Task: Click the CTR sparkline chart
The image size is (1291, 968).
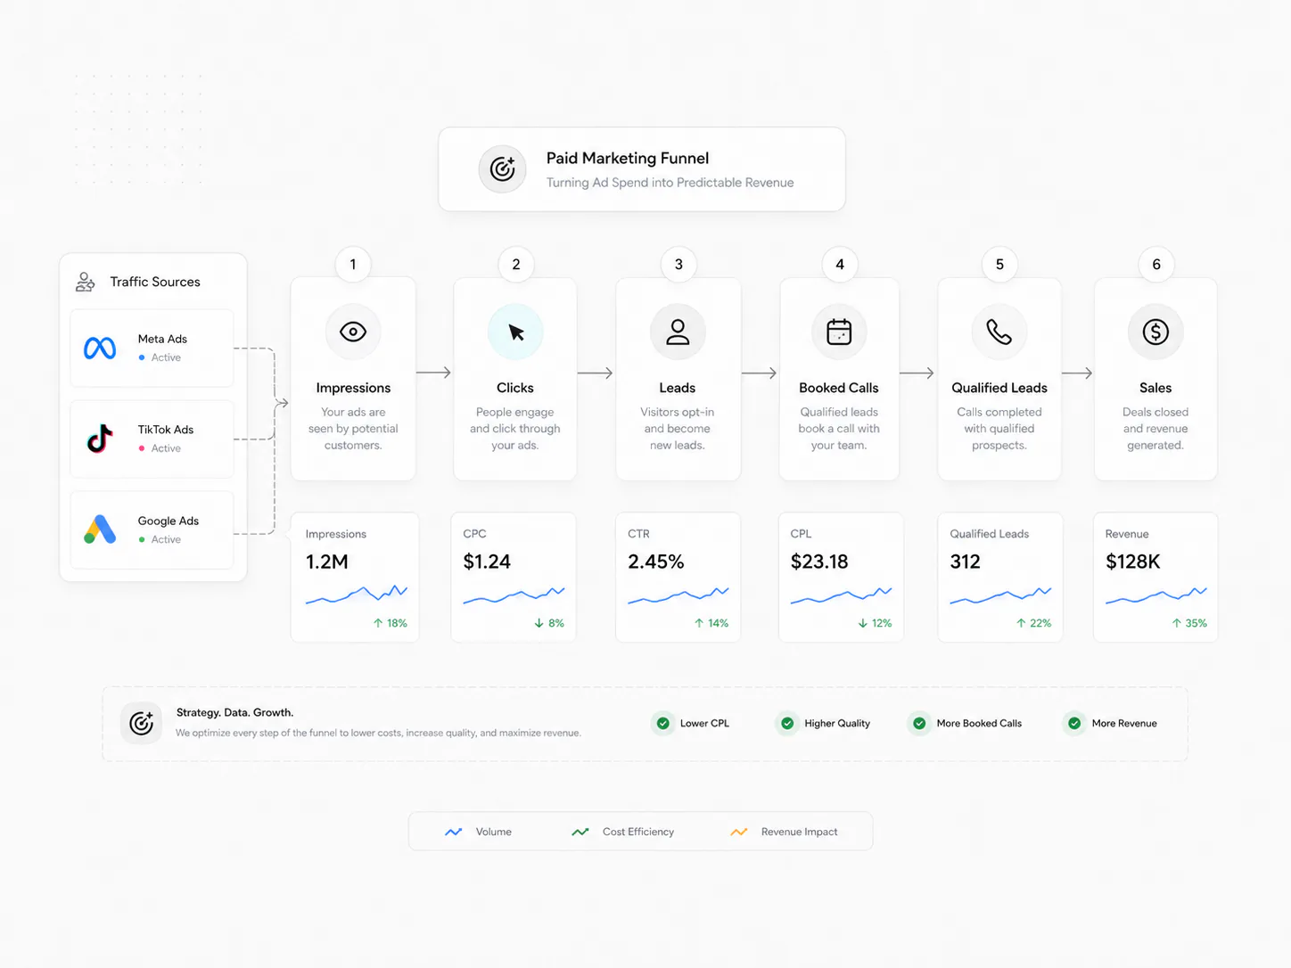Action: [678, 595]
